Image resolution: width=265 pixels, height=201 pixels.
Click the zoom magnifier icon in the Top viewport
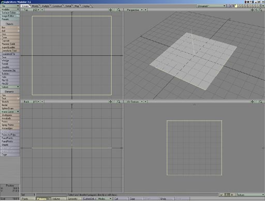pyautogui.click(x=119, y=10)
